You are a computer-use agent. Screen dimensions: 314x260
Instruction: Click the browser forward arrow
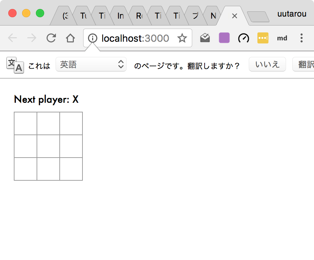tap(32, 38)
